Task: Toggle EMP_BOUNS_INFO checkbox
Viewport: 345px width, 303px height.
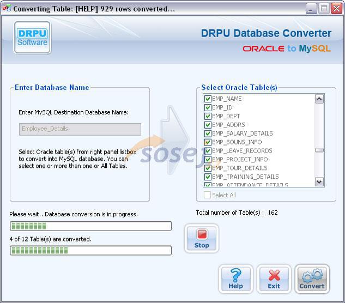Action: 208,142
